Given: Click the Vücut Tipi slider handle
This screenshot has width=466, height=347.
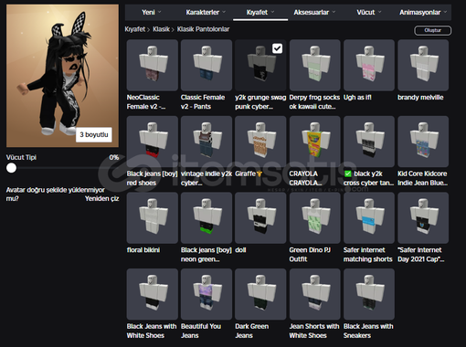Looking at the screenshot, I should pyautogui.click(x=11, y=168).
